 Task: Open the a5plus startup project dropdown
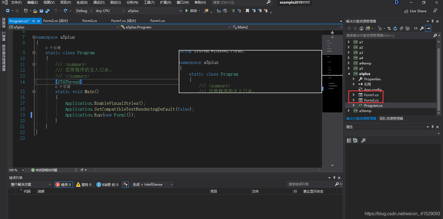(x=155, y=11)
